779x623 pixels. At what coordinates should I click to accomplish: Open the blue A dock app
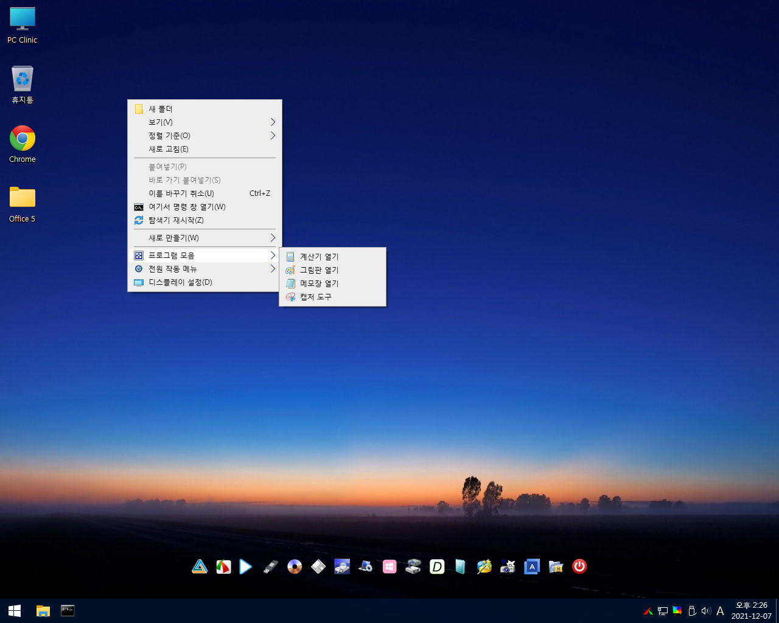(532, 567)
